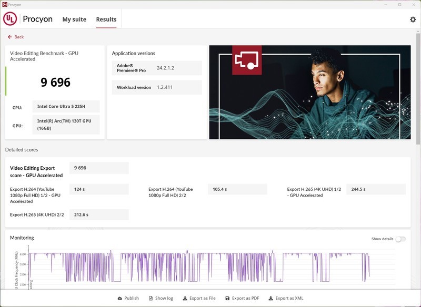This screenshot has height=307, width=421.
Task: Export results as File
Action: [x=199, y=298]
